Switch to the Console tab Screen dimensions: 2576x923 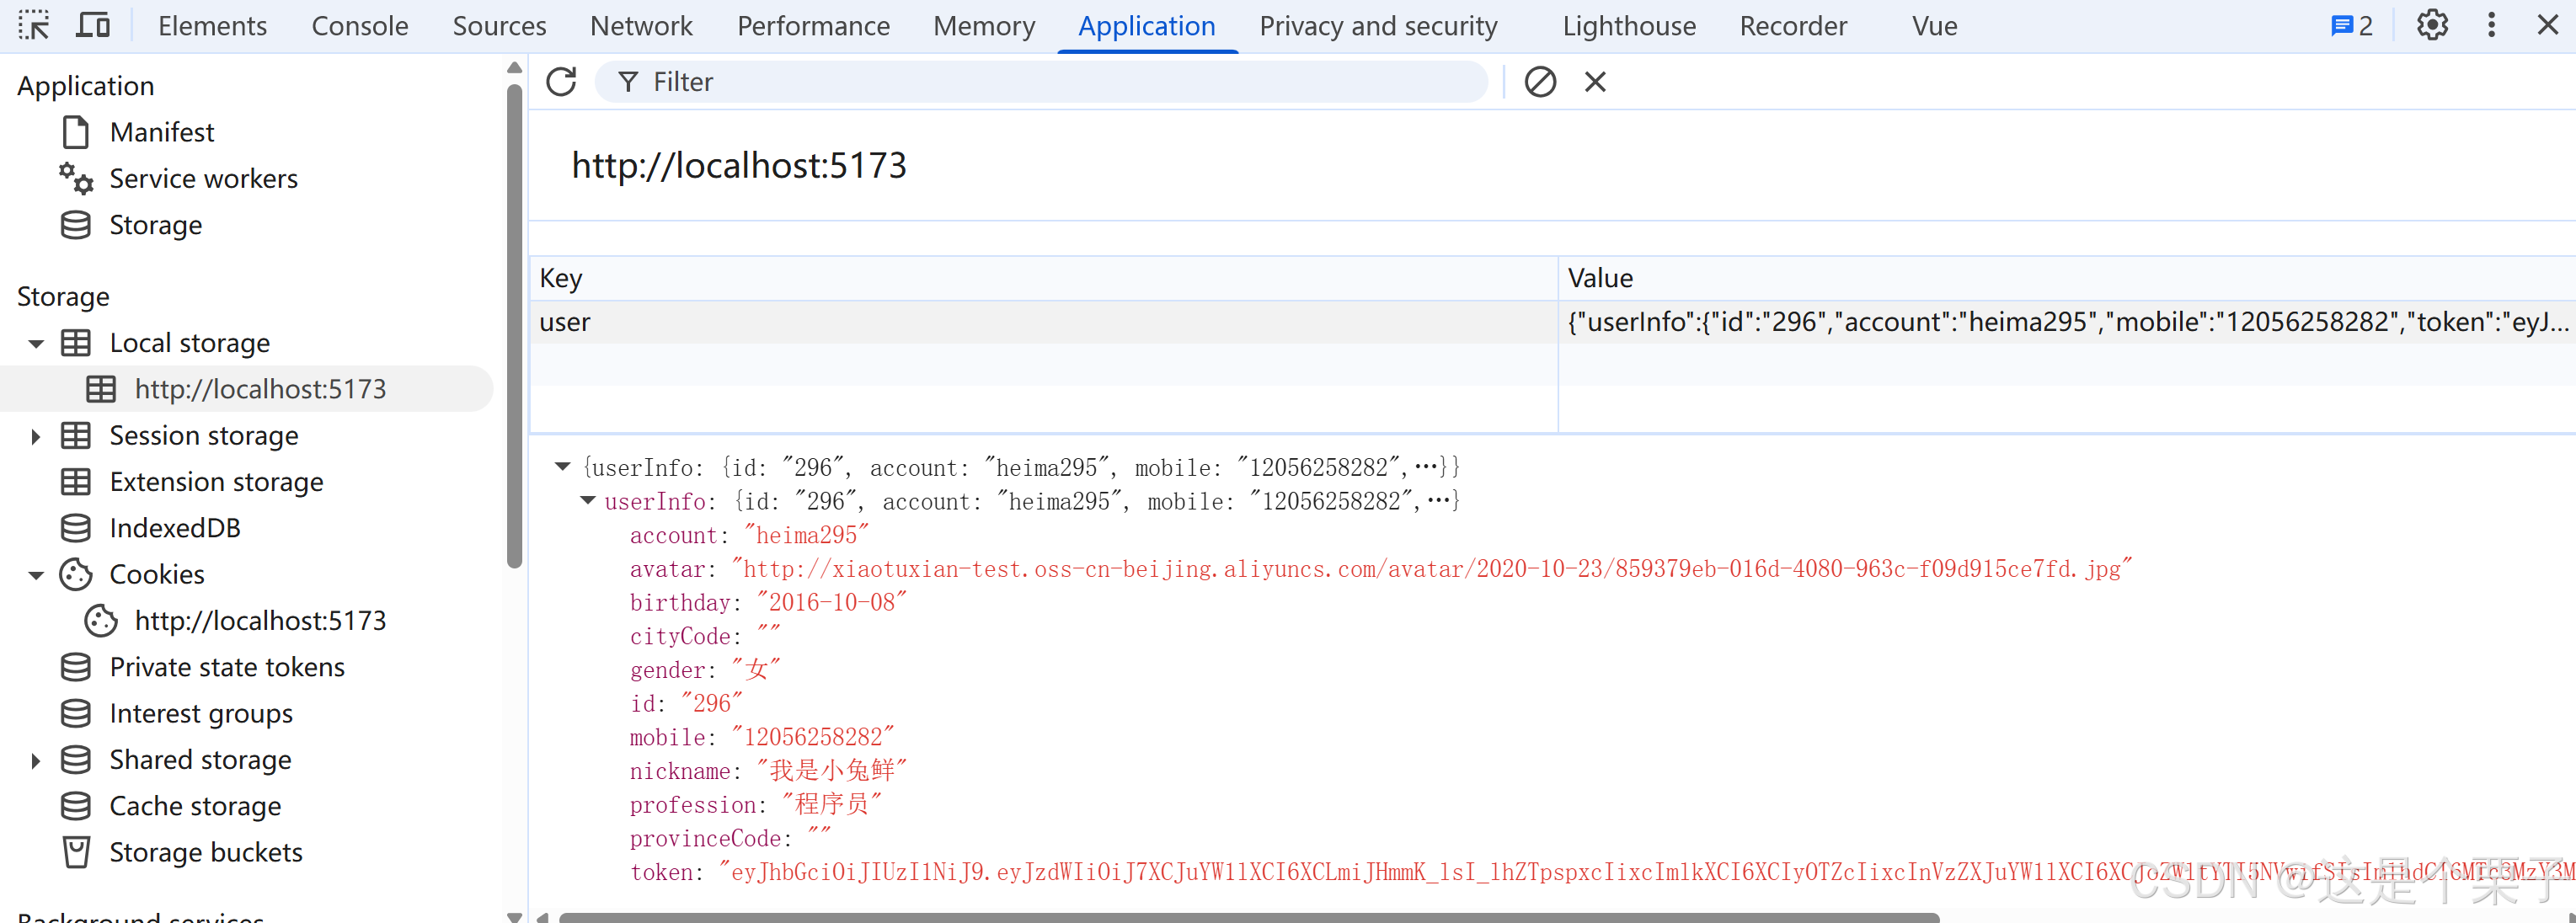359,26
